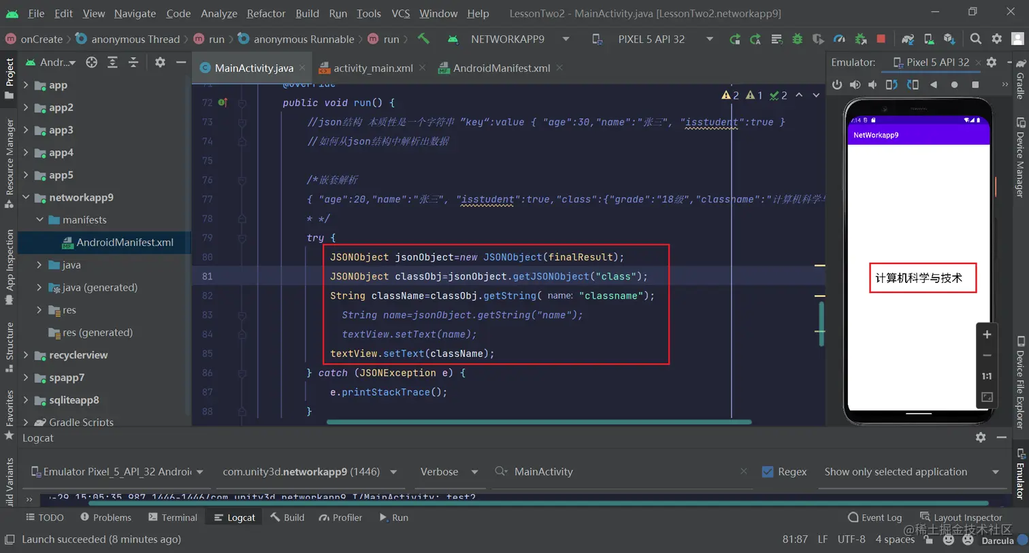Click the Make Project hammer icon
1029x553 pixels.
[423, 39]
